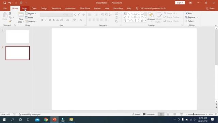Open the File menu

[x=5, y=8]
